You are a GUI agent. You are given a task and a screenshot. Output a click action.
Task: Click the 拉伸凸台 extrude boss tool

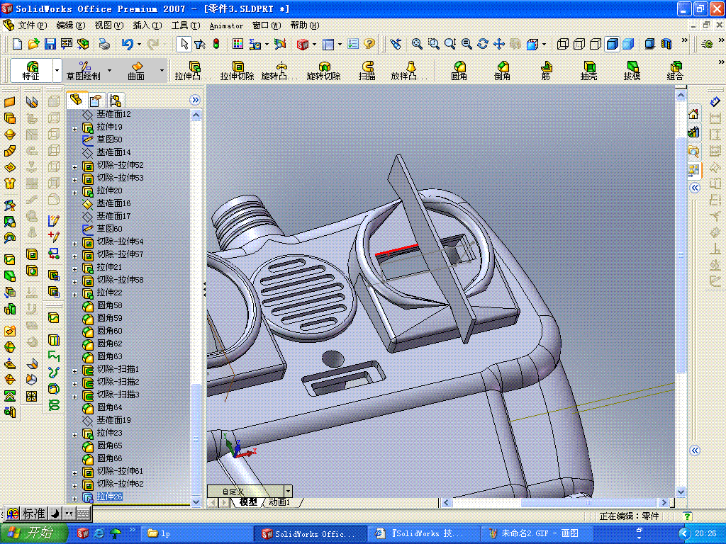(x=194, y=71)
